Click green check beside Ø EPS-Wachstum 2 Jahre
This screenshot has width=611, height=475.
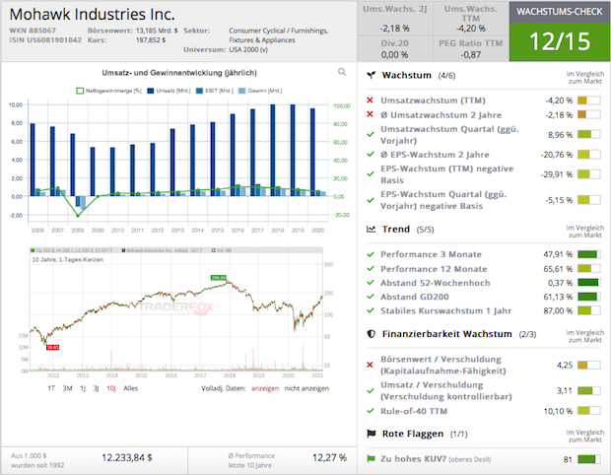371,155
